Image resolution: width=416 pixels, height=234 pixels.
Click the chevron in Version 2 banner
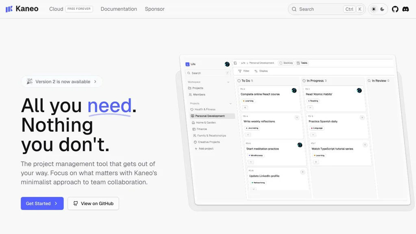95,82
